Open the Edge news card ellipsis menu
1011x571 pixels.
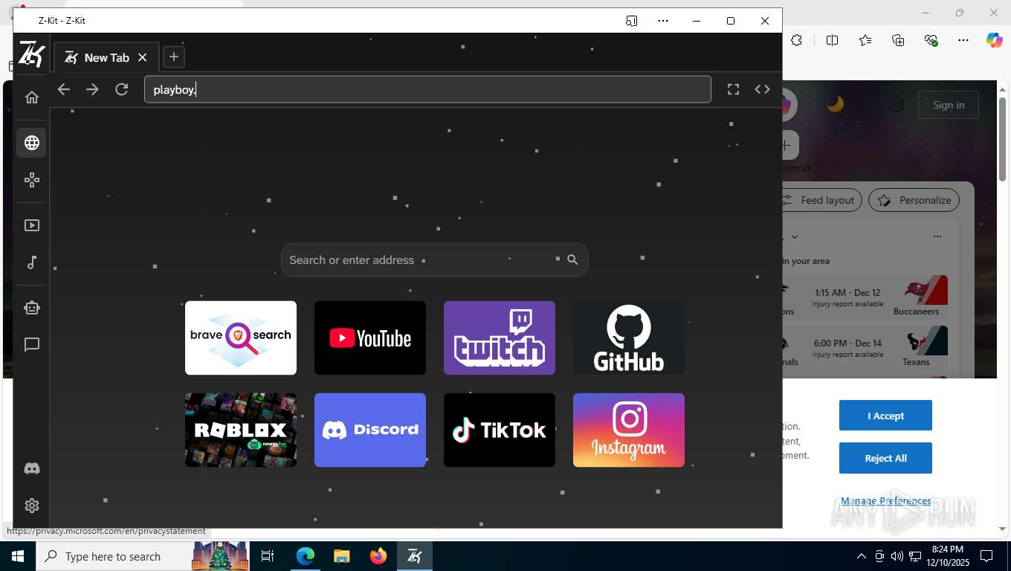[x=937, y=236]
